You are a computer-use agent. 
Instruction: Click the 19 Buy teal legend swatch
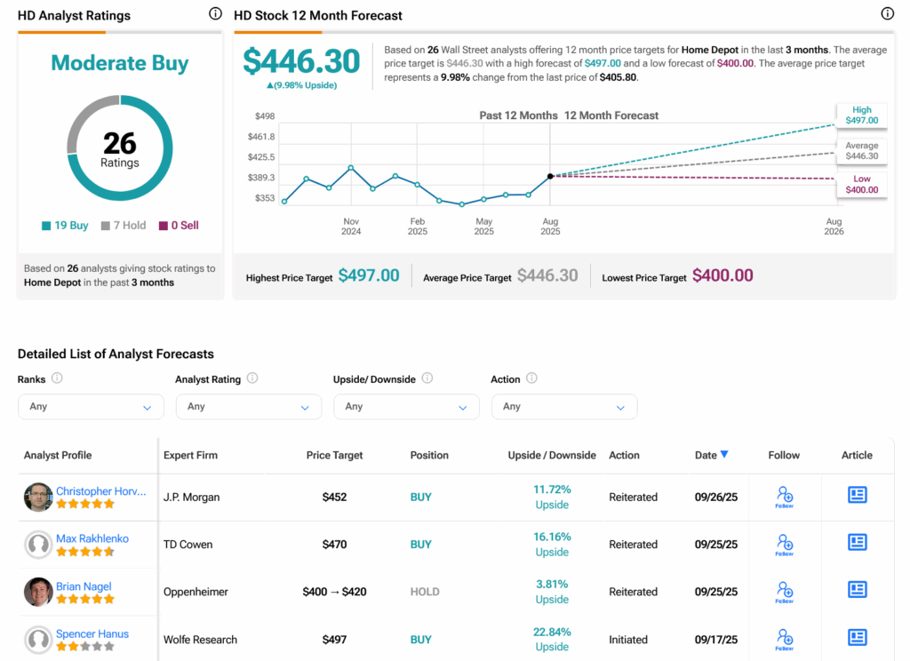46,226
